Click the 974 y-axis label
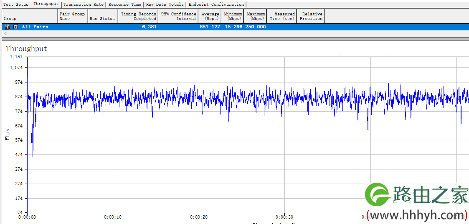469x224 pixels. (x=18, y=82)
